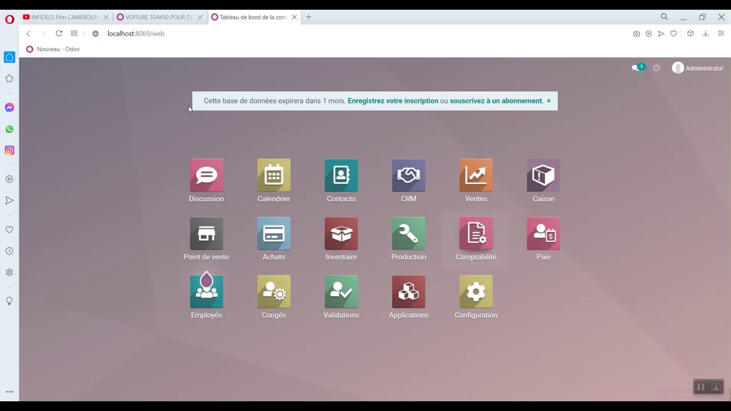Open Point de vente app
Viewport: 731px width, 411px height.
click(x=206, y=234)
